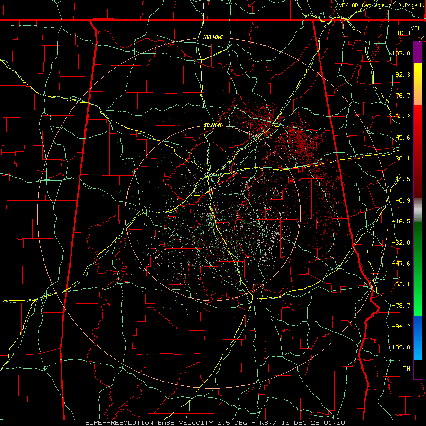Click the -78.7 scale value
The width and height of the screenshot is (426, 426).
tap(401, 306)
